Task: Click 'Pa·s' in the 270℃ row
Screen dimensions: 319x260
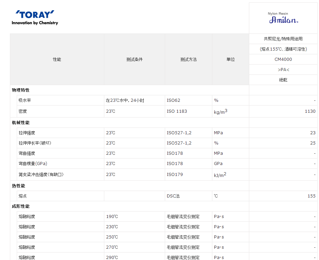Action: pos(219,247)
